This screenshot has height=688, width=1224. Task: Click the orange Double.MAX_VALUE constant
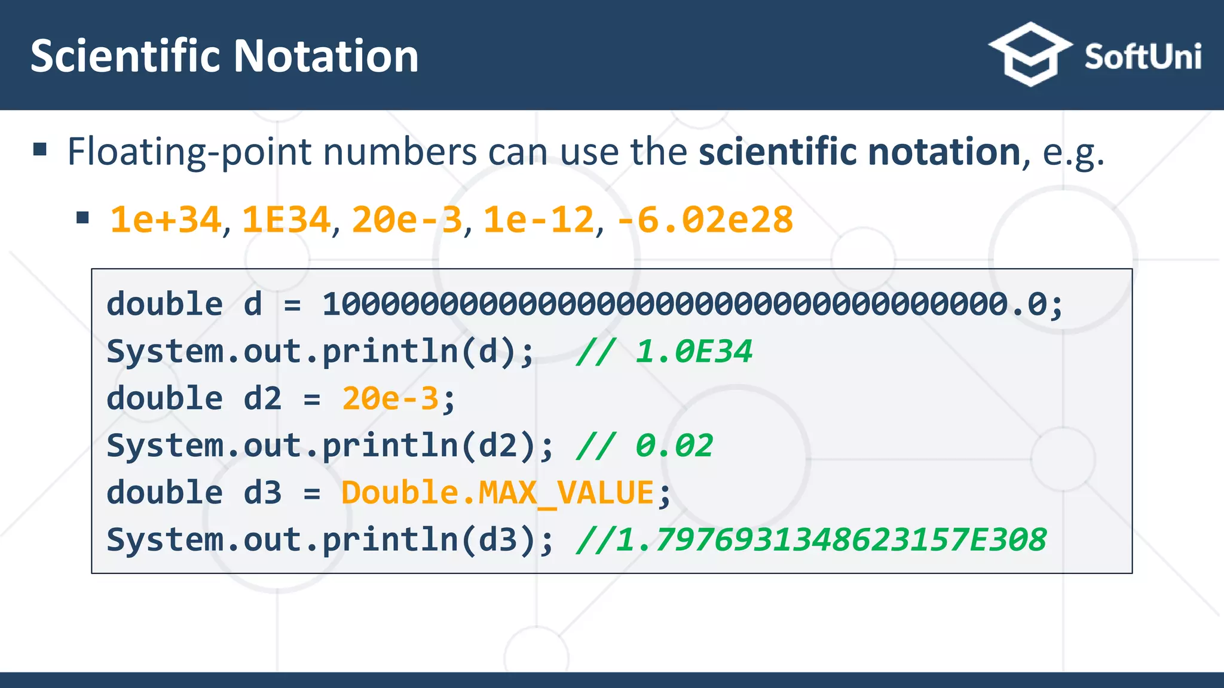(x=498, y=493)
